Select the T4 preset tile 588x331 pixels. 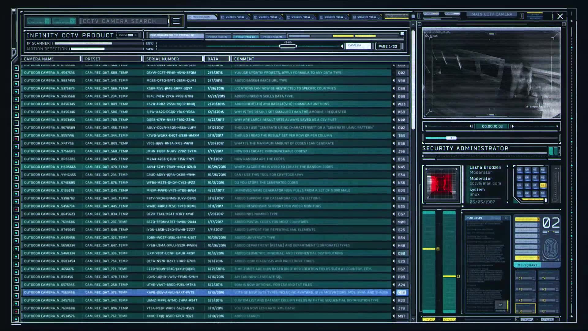(x=549, y=276)
